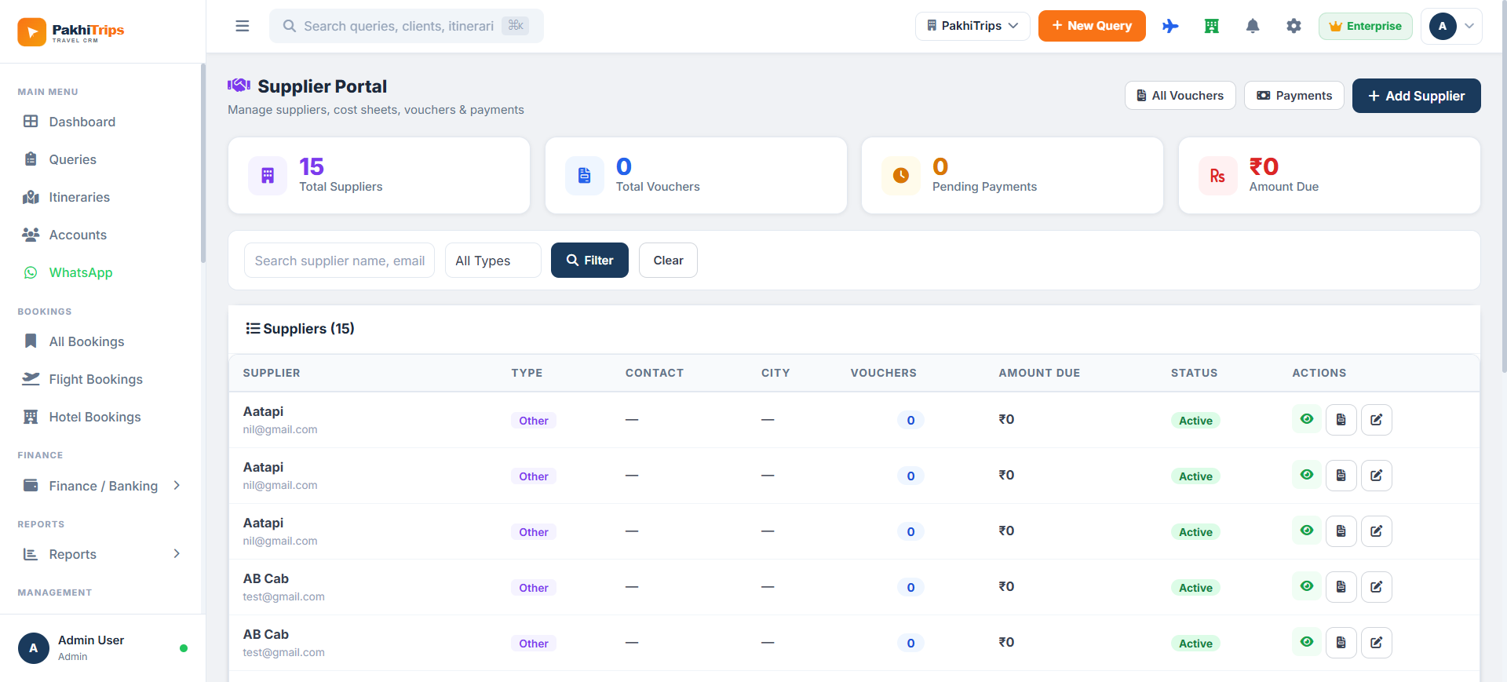
Task: Click the Pending Payments clock icon
Action: [901, 175]
